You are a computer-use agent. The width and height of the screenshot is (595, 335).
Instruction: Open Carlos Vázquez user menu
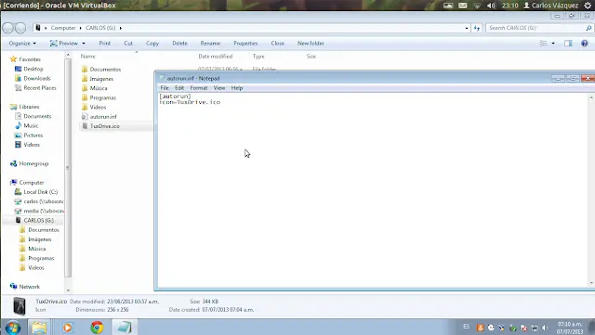point(551,6)
